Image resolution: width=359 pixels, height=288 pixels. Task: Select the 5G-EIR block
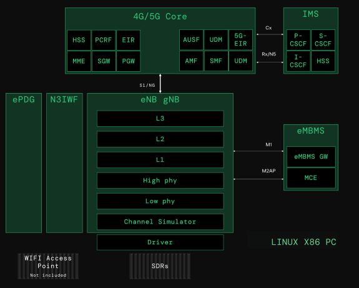coord(240,39)
